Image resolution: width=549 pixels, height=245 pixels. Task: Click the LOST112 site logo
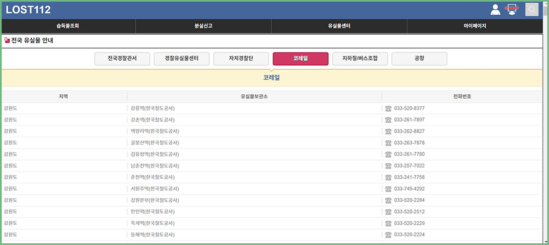29,10
